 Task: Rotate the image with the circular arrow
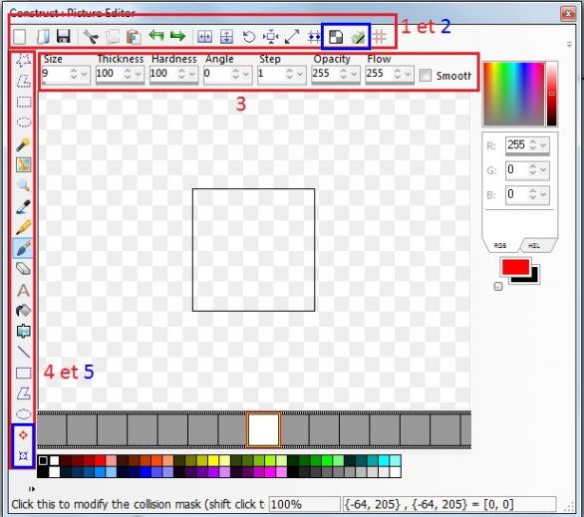click(x=249, y=37)
